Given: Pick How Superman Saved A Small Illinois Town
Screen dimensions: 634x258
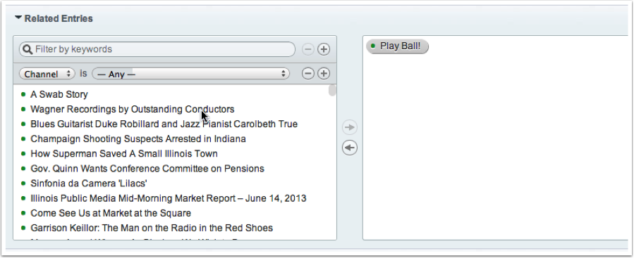Looking at the screenshot, I should 124,153.
